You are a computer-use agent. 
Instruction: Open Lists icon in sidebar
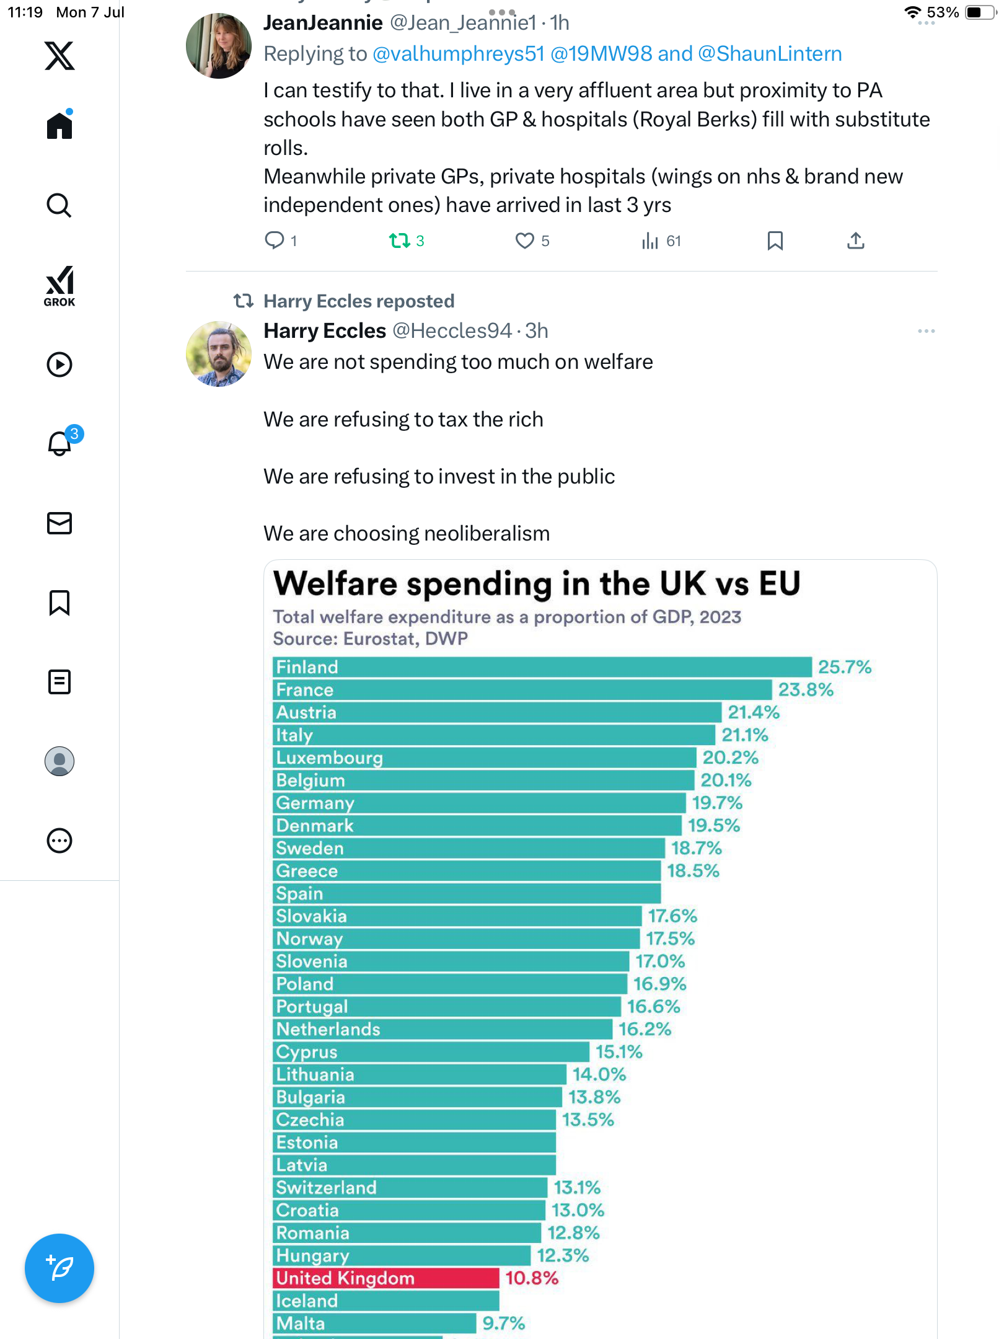click(x=59, y=682)
